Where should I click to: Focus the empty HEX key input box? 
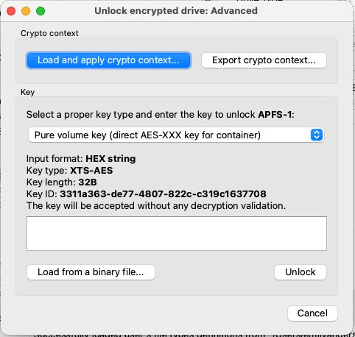pyautogui.click(x=177, y=233)
